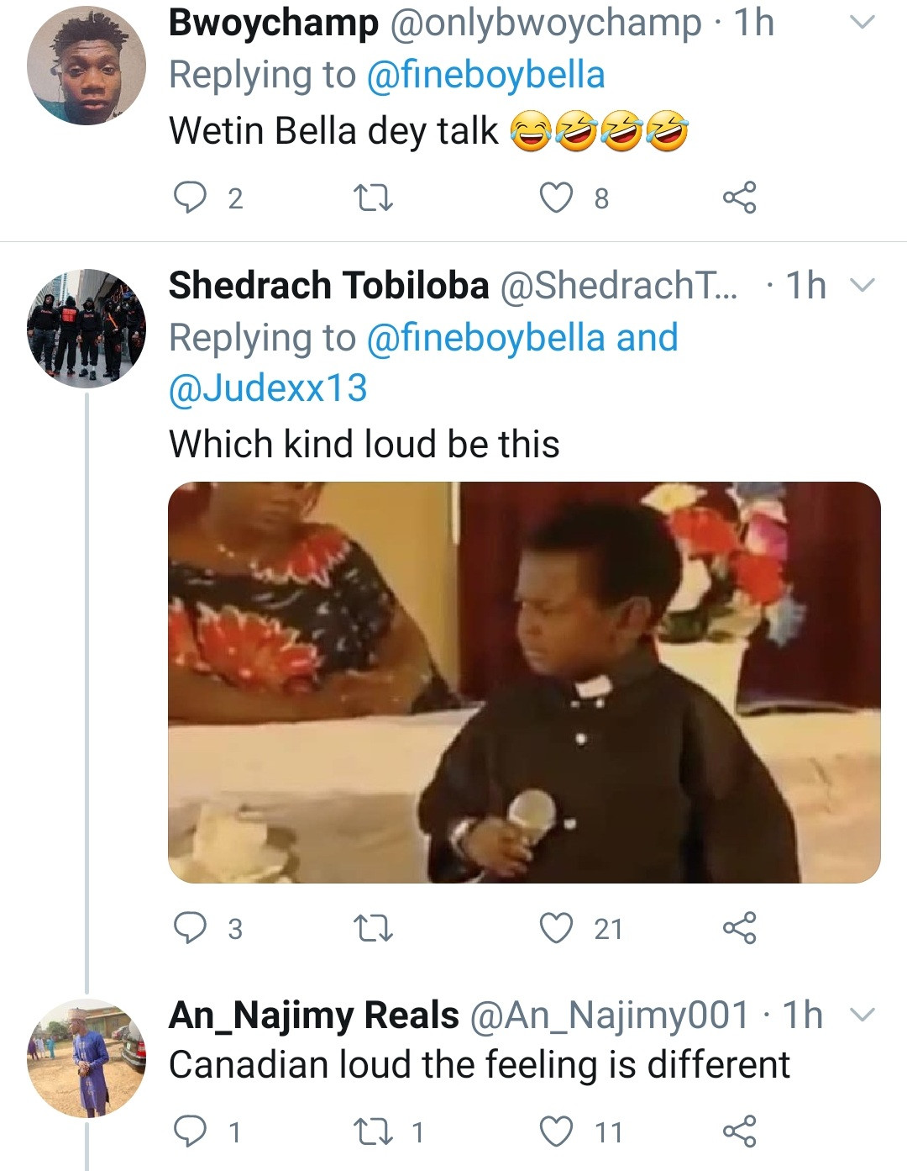
Task: Share An_Najimy Reals' tweet
Action: [x=739, y=1131]
